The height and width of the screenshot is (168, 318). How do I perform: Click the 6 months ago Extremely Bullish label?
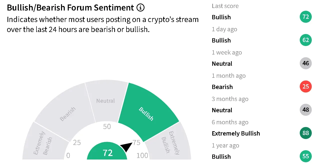[x=236, y=133]
